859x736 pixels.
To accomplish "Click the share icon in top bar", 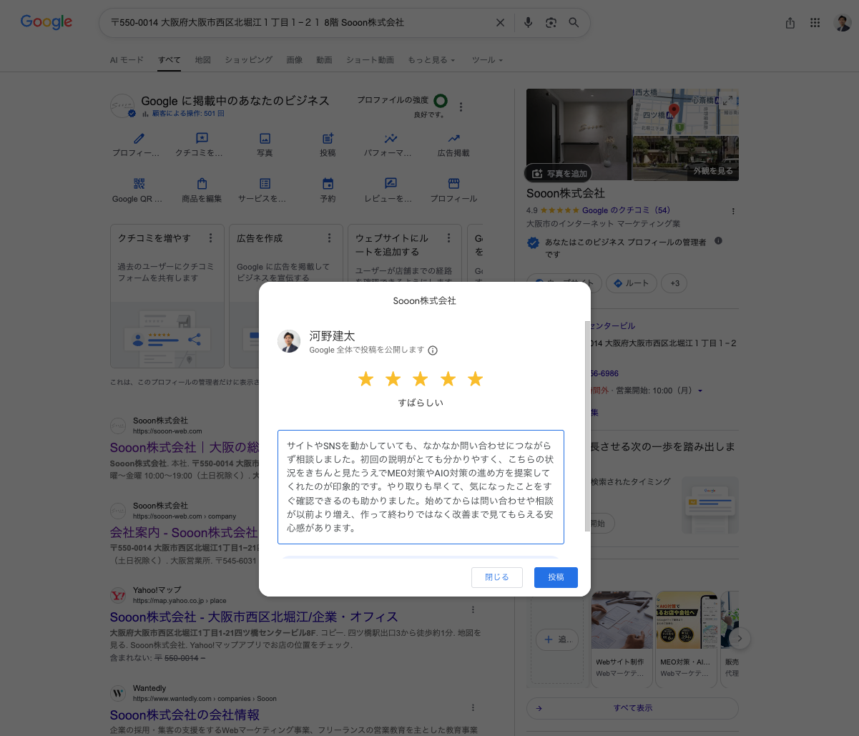I will (790, 23).
